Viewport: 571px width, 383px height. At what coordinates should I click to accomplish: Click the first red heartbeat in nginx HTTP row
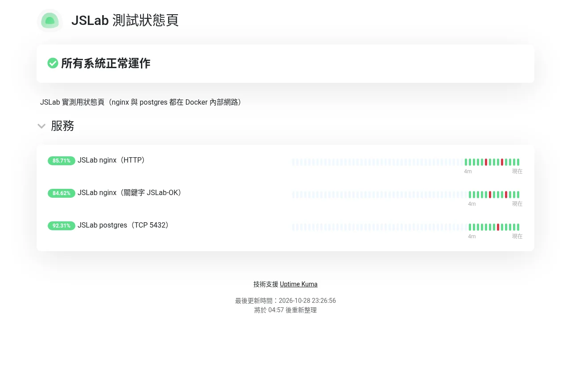[x=486, y=162]
